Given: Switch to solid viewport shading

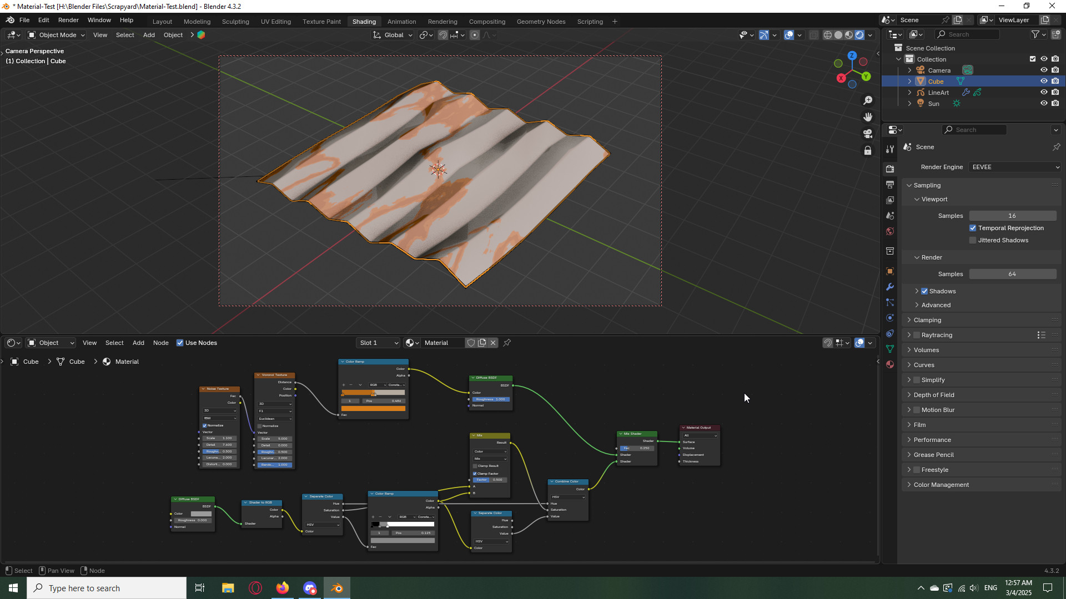Looking at the screenshot, I should tap(838, 35).
